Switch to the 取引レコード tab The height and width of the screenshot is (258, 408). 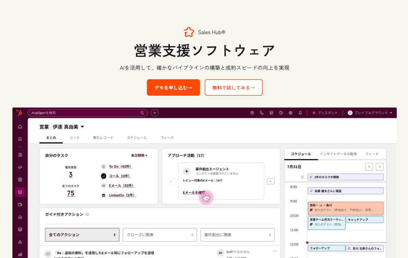click(103, 138)
